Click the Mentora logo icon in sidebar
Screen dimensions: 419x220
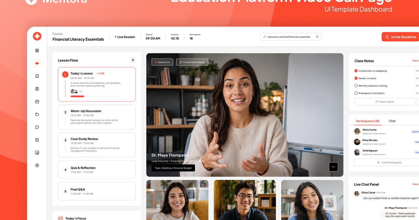pos(37,36)
